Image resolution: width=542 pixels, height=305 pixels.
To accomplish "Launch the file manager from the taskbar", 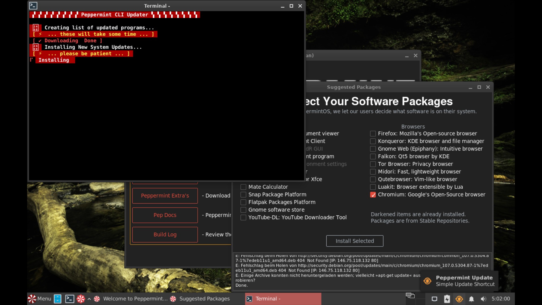I will coord(57,299).
